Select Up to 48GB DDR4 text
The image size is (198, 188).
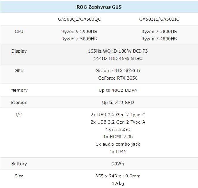(118, 90)
